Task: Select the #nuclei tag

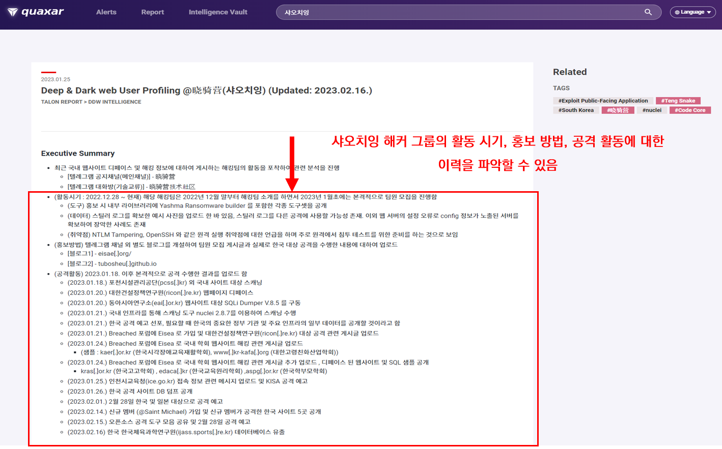Action: [x=652, y=110]
